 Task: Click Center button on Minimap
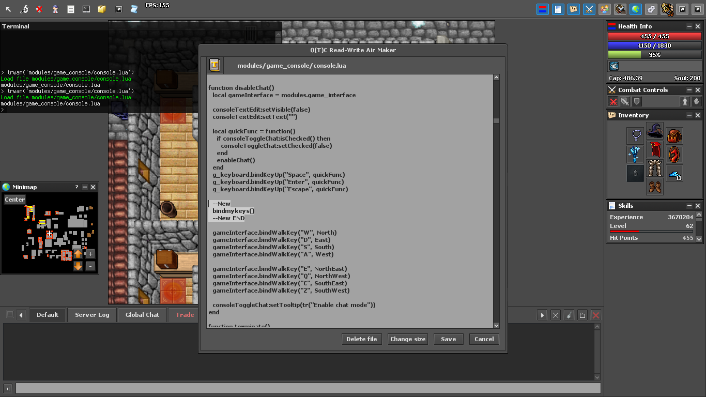tap(15, 200)
